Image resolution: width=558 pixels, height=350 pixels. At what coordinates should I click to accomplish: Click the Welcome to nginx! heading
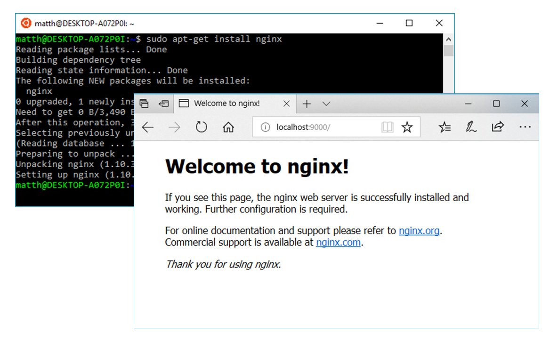(257, 166)
